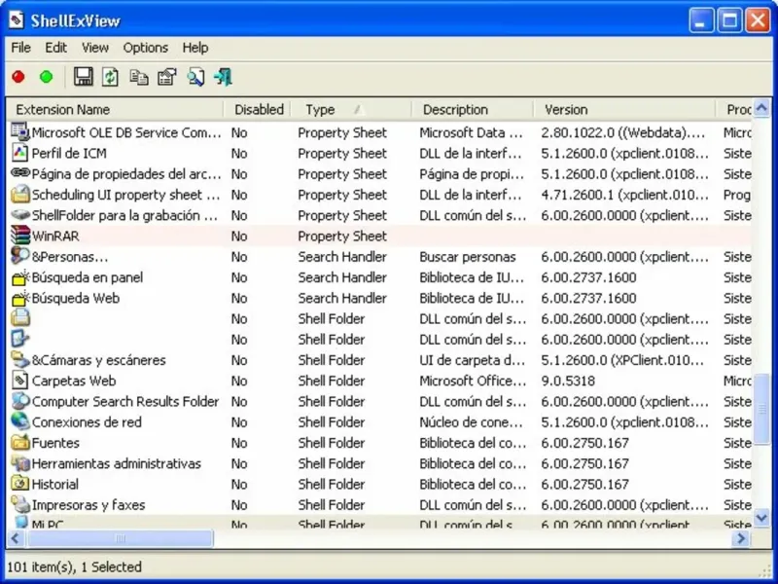Select the Conexiones de red entry
Viewport: 778px width, 584px height.
[x=87, y=422]
